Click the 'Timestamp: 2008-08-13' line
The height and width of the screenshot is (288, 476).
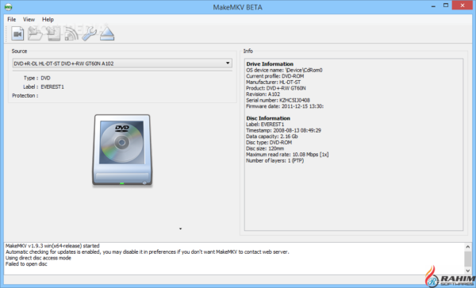tap(283, 130)
